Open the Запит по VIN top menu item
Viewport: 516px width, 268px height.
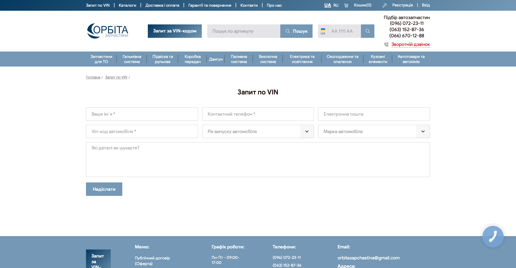98,5
